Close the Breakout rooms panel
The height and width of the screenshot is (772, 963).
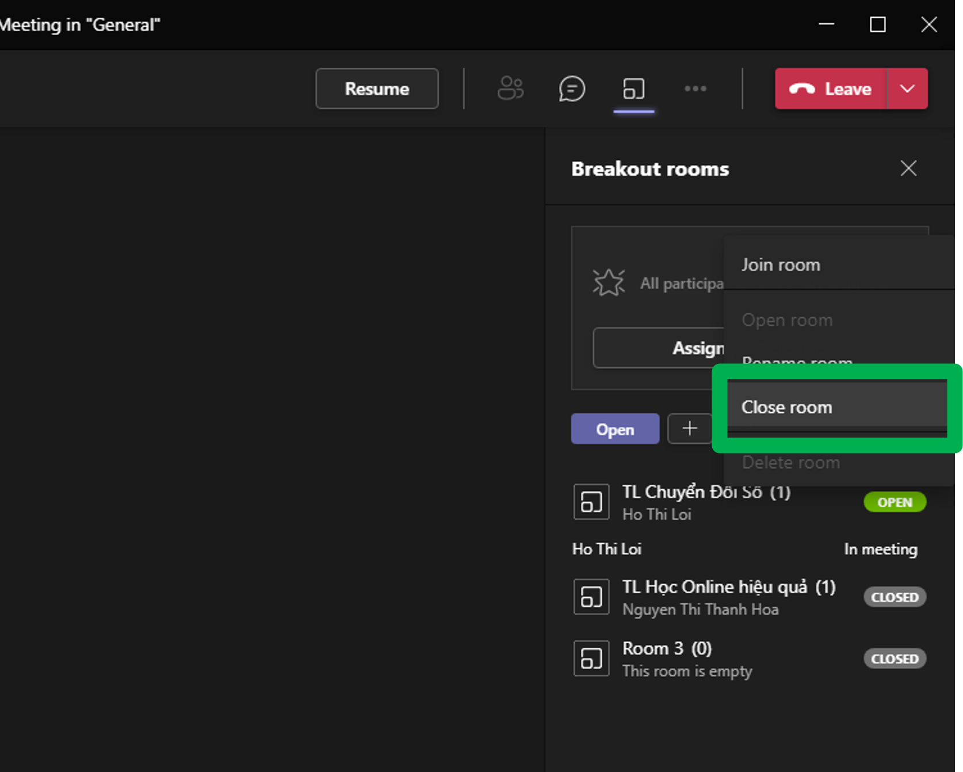coord(908,168)
